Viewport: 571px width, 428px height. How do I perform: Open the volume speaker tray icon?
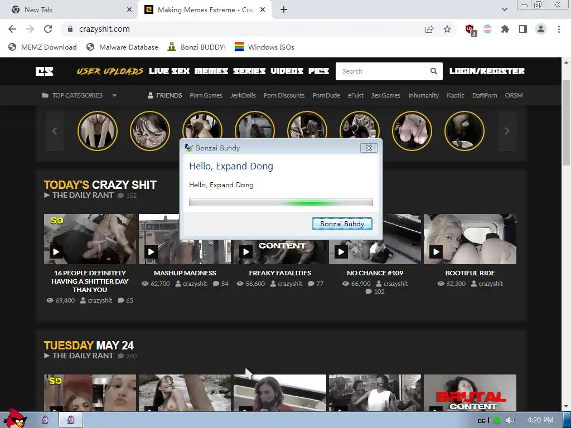(510, 420)
